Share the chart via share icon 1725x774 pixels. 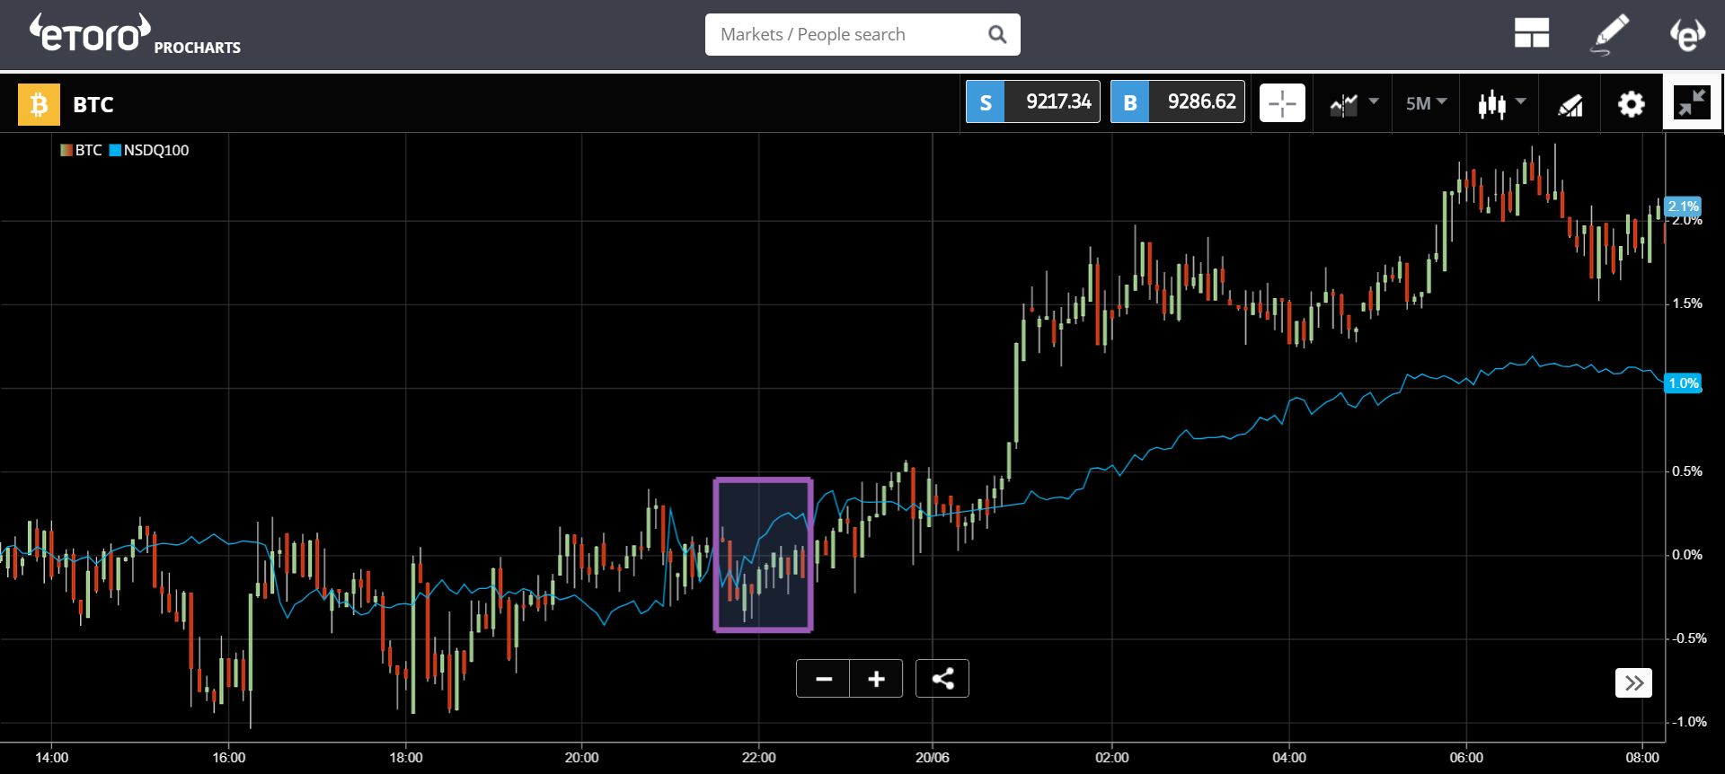pos(942,679)
